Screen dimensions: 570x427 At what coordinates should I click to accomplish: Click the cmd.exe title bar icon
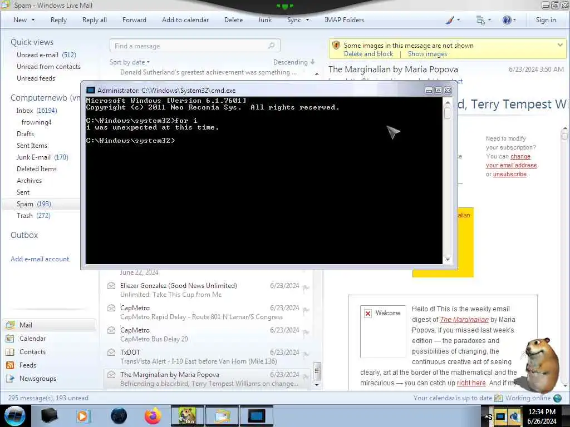(91, 91)
